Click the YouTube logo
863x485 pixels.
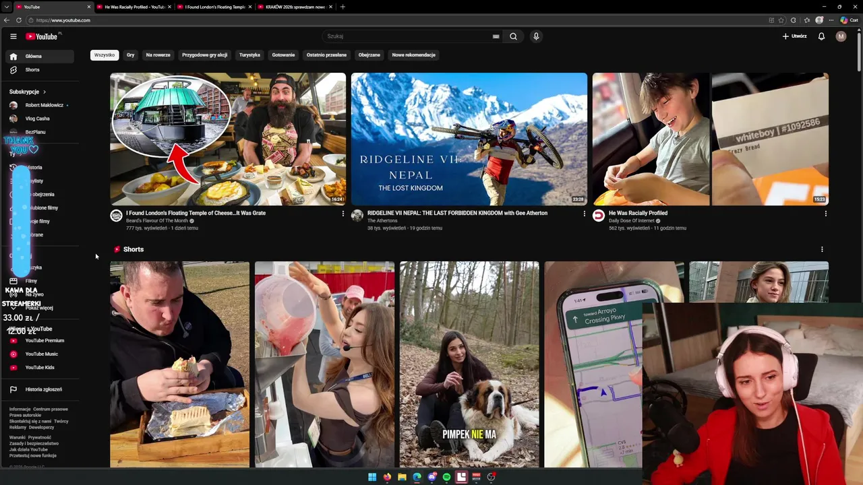(x=42, y=36)
